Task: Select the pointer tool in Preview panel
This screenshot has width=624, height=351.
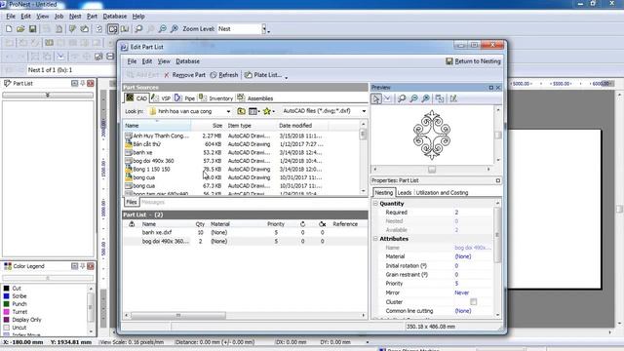Action: 376,98
